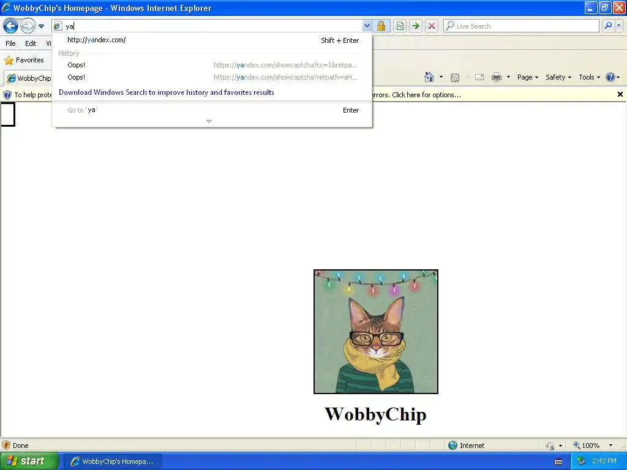Expand the autocomplete list with the down chevron

tap(209, 121)
